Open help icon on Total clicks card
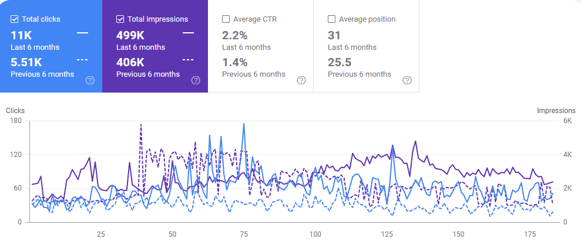The image size is (581, 242). click(x=90, y=80)
